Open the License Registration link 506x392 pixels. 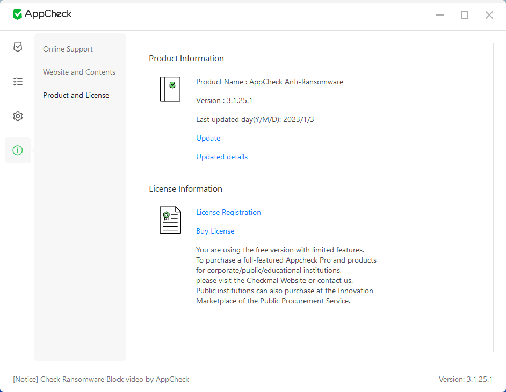click(x=228, y=212)
